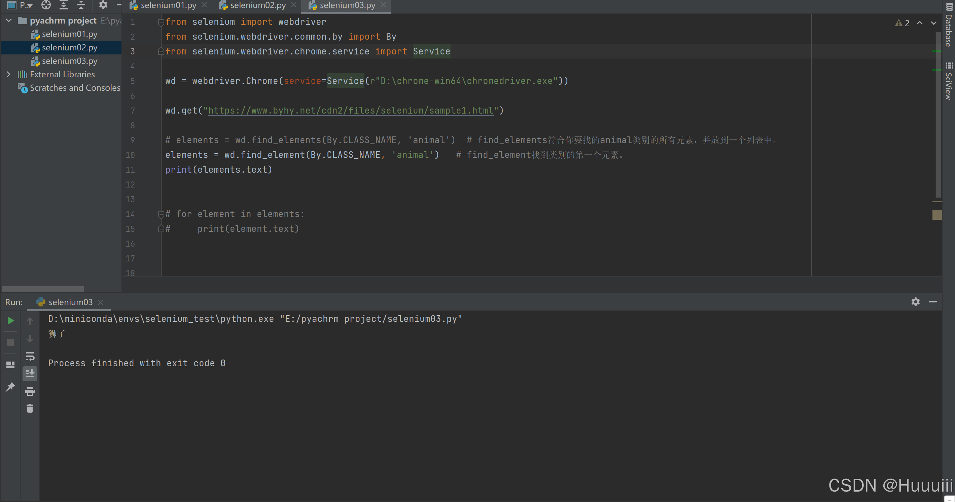Toggle soft-wrap in run console
Viewport: 955px width, 502px height.
[30, 356]
